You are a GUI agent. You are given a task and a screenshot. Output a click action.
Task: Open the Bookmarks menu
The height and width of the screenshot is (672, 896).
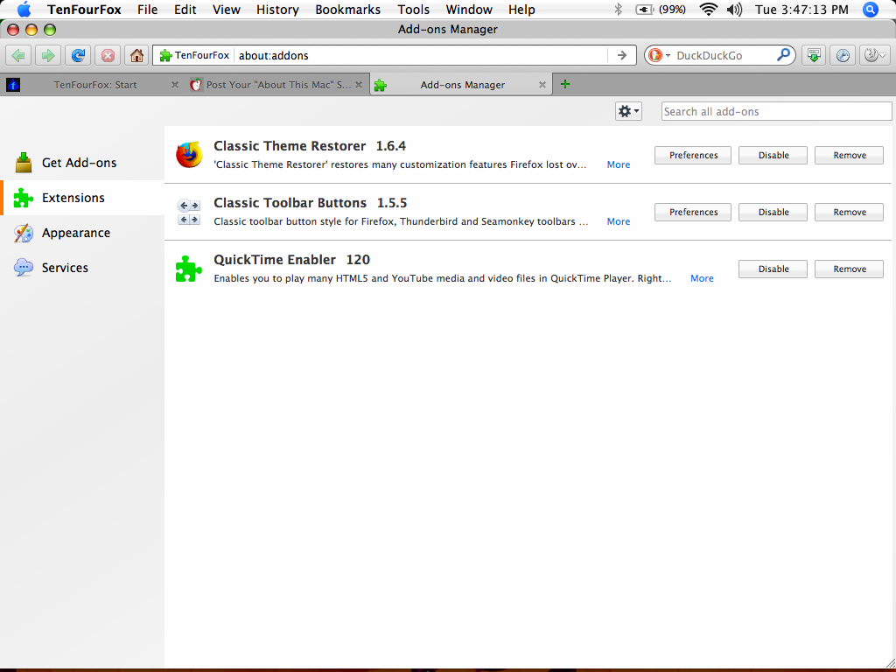347,9
